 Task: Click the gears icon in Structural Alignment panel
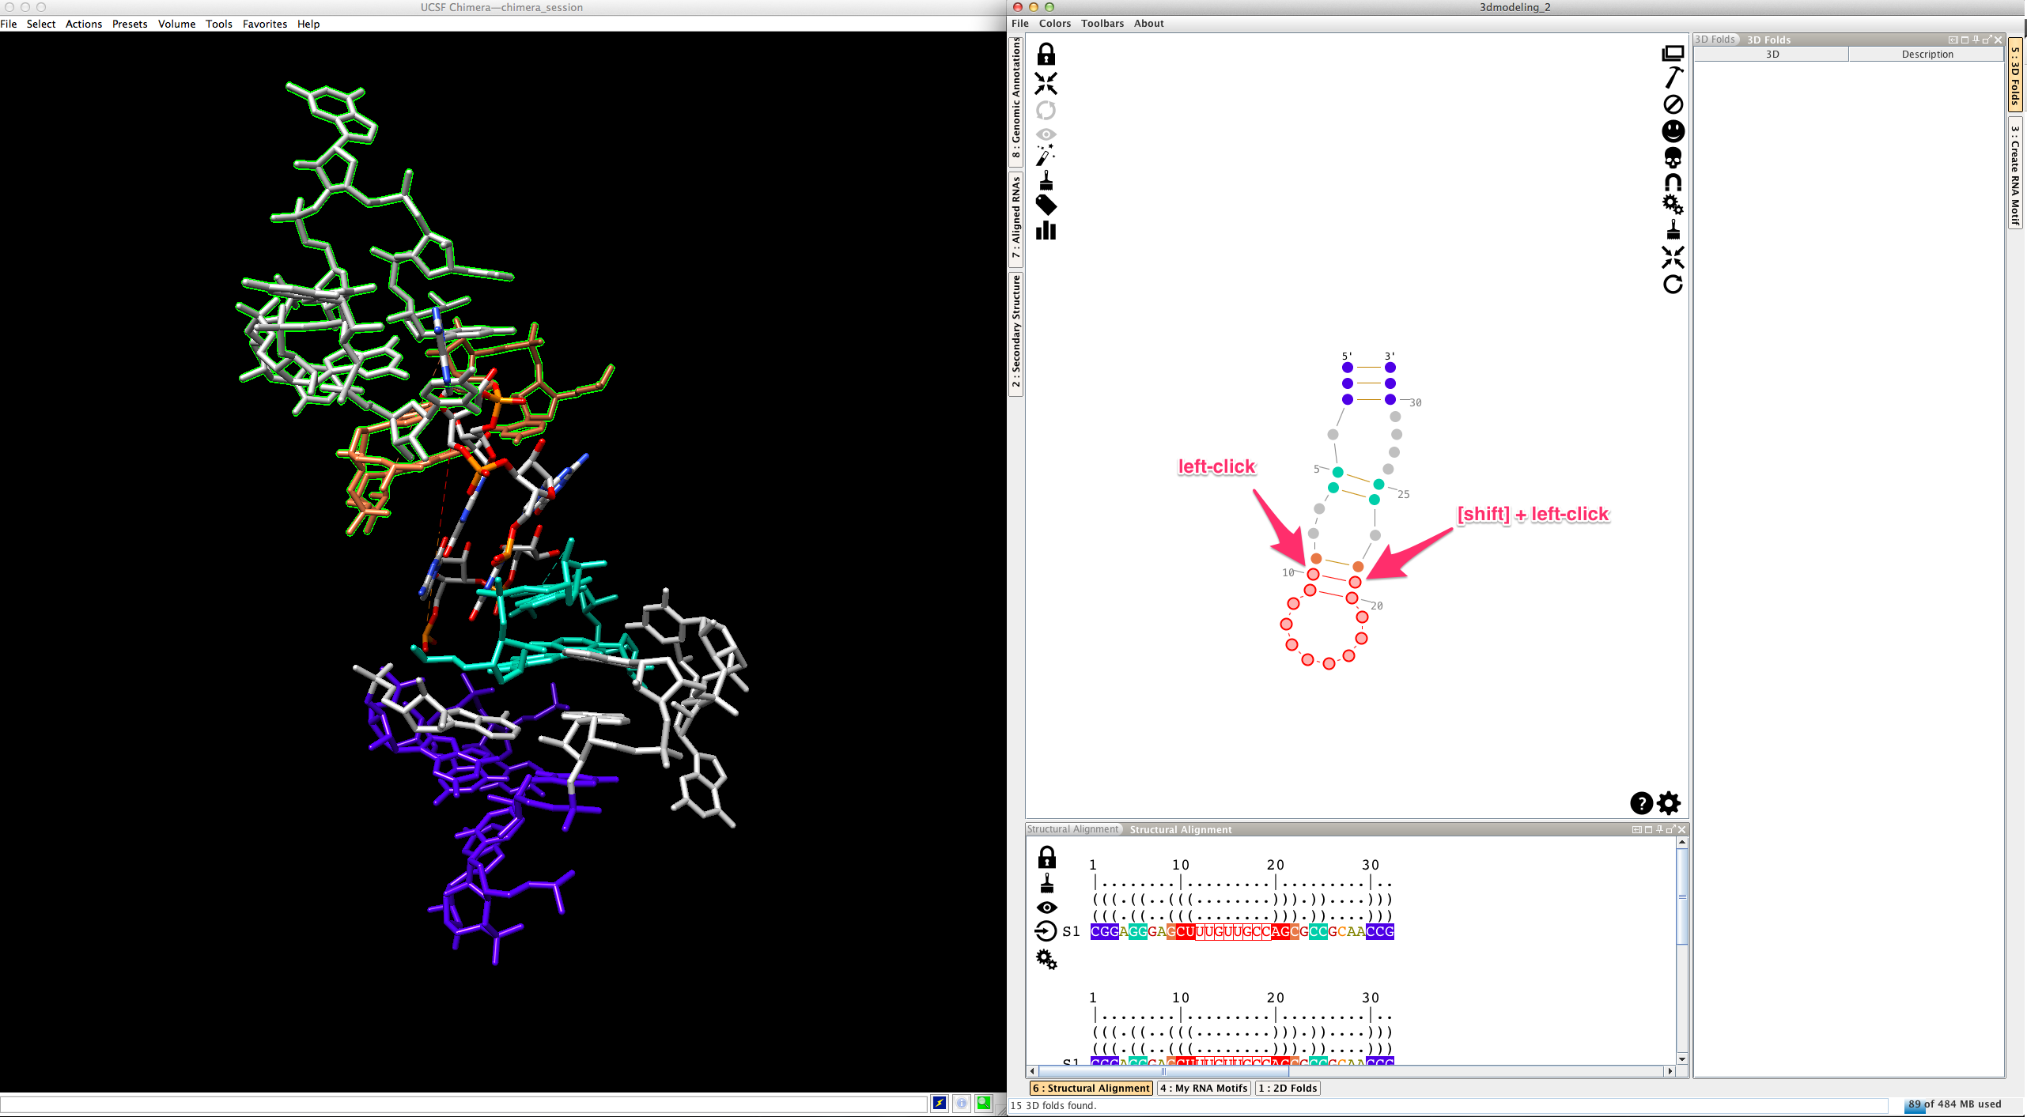(1046, 959)
